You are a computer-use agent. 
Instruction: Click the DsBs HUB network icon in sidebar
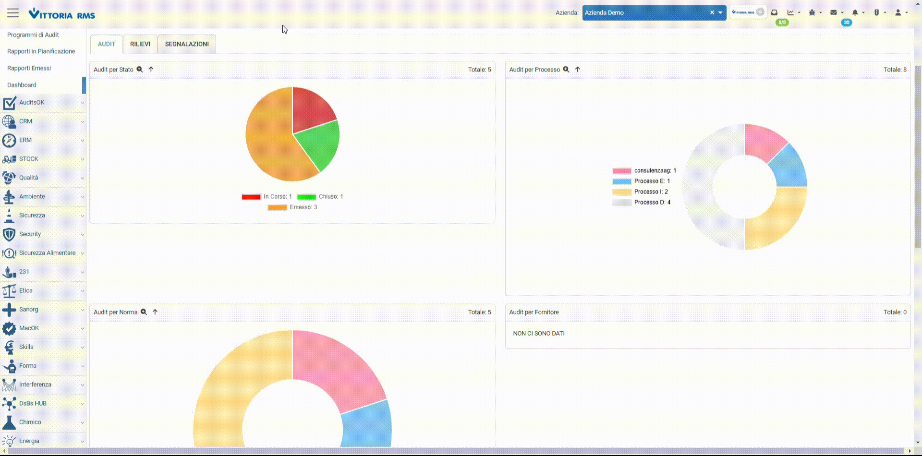tap(9, 404)
